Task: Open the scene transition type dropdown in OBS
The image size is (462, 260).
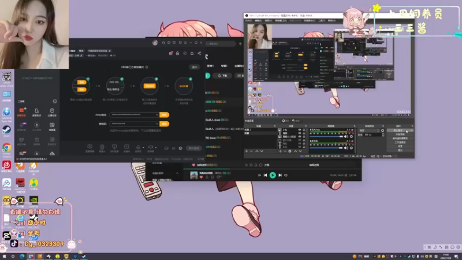Action: coord(369,131)
